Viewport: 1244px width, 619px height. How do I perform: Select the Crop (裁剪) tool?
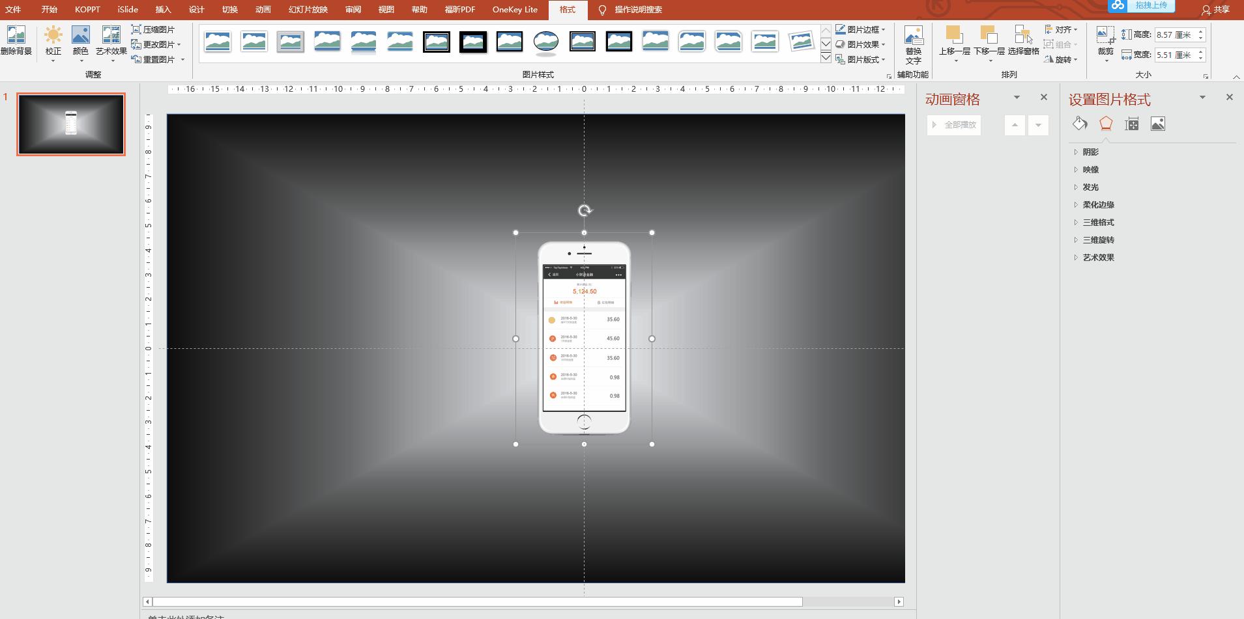click(1105, 40)
